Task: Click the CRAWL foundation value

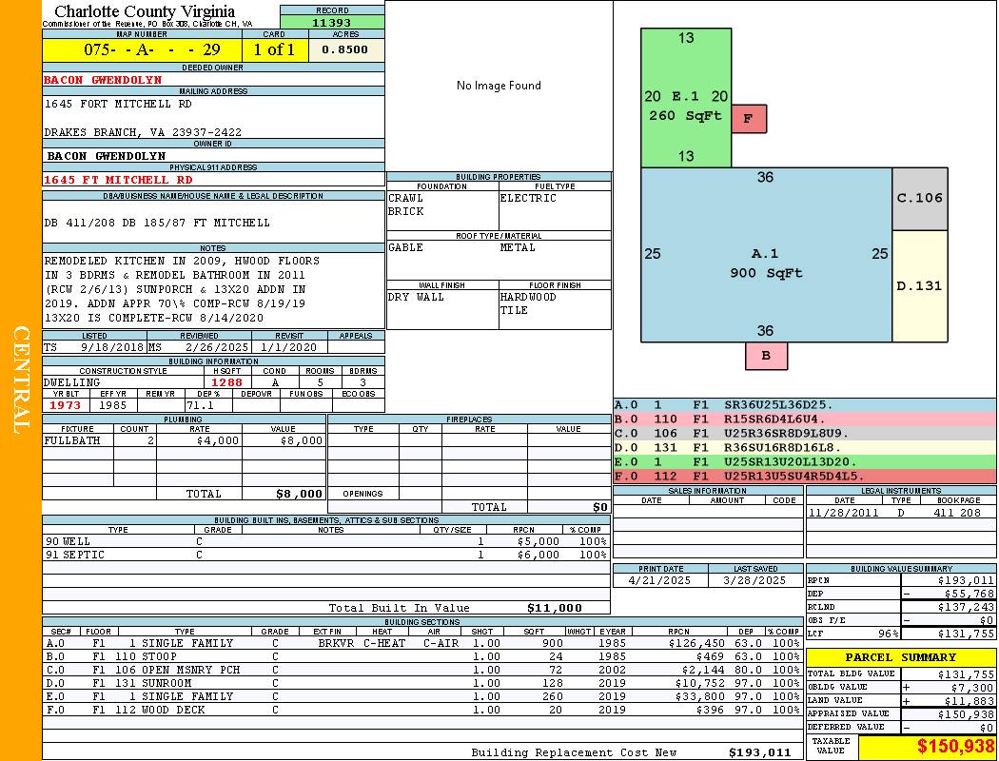Action: pyautogui.click(x=405, y=198)
